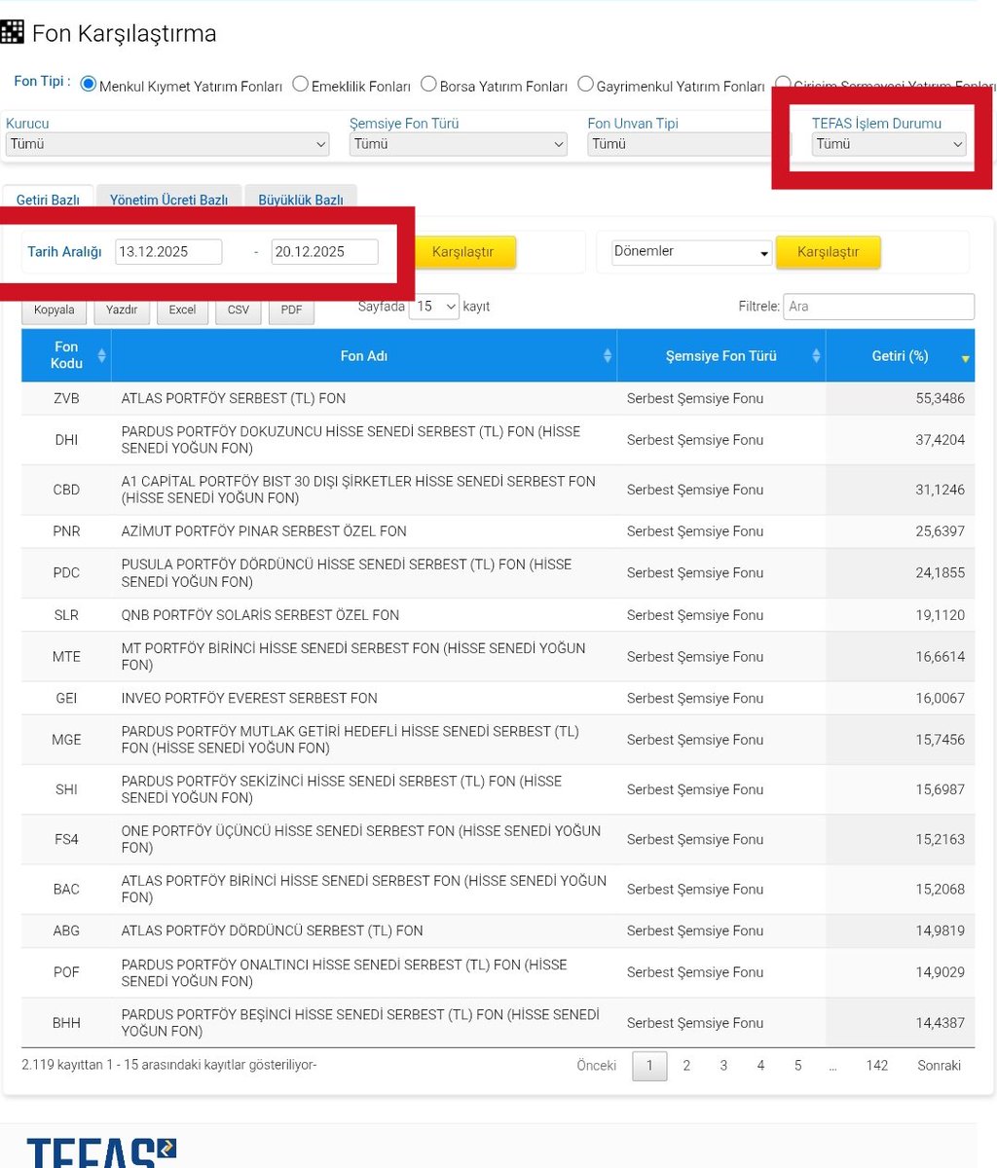Select Borsa Yatırım Fonları radio button
997x1168 pixels.
click(428, 85)
